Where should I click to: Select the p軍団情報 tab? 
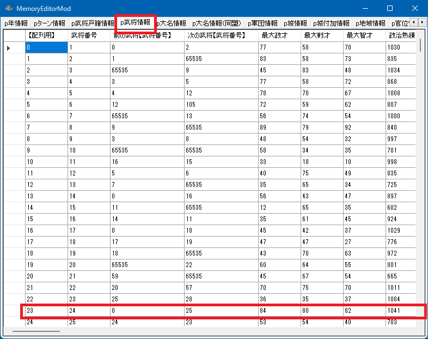point(262,23)
